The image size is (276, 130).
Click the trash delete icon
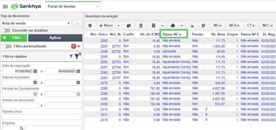click(x=141, y=26)
